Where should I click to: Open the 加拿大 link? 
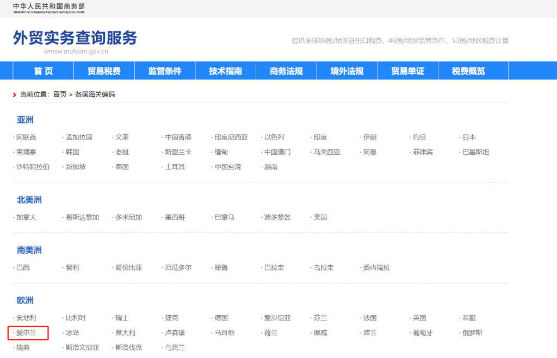[26, 217]
